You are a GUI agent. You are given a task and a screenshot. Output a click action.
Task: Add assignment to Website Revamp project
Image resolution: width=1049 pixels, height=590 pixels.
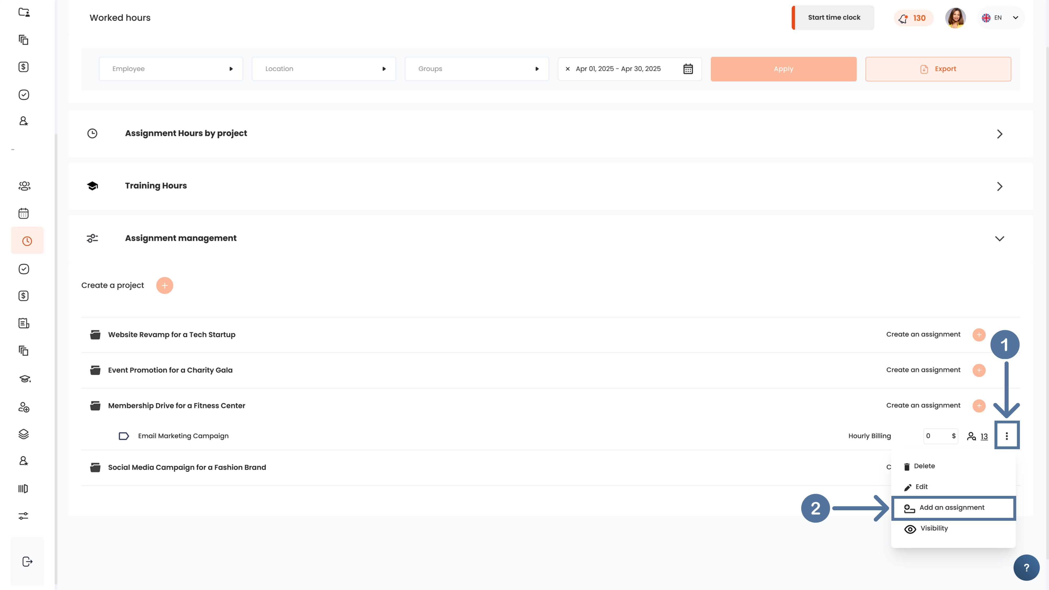(x=979, y=335)
